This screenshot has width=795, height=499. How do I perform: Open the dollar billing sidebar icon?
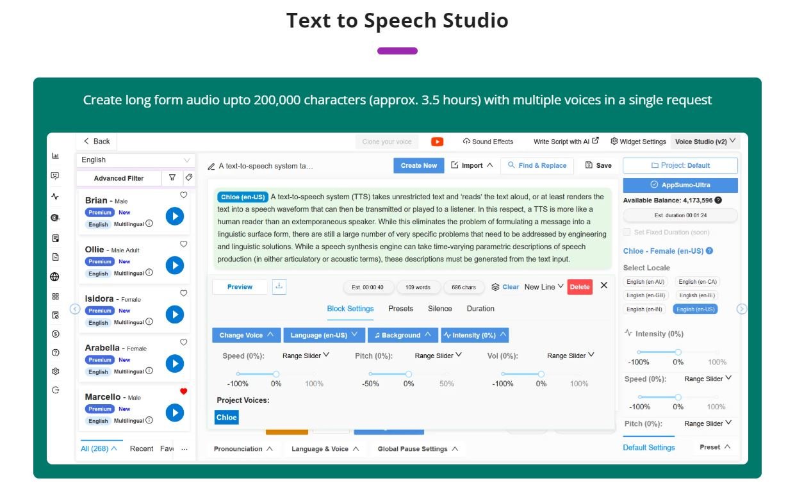click(55, 334)
